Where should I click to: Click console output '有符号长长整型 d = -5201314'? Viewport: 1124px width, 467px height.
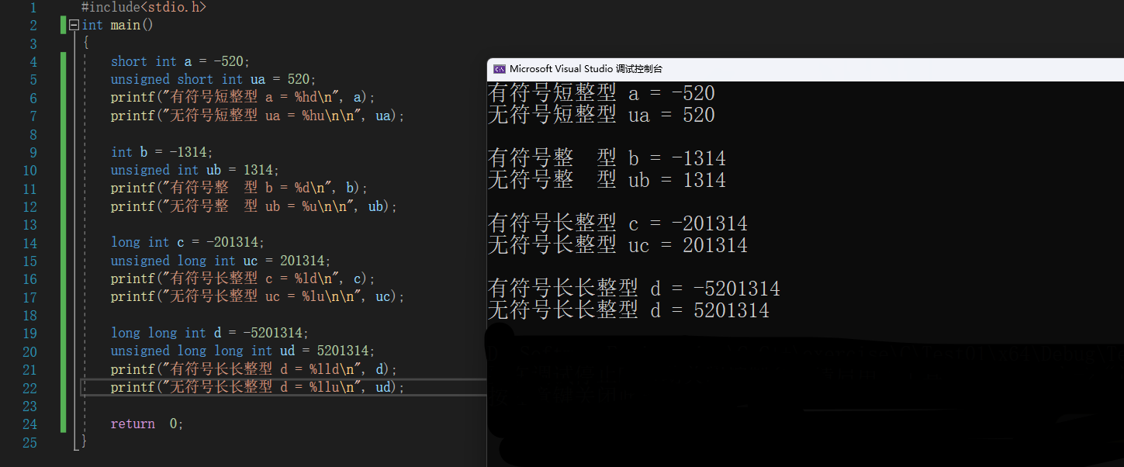click(634, 289)
